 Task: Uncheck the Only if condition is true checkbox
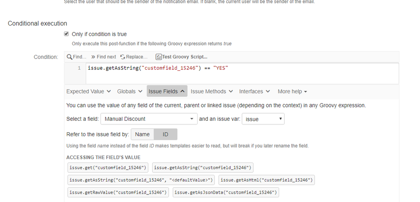click(x=66, y=34)
